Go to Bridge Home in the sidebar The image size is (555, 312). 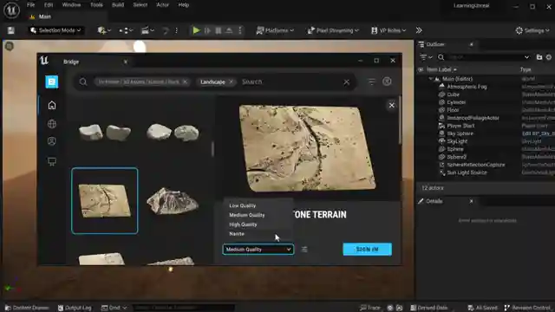click(52, 105)
